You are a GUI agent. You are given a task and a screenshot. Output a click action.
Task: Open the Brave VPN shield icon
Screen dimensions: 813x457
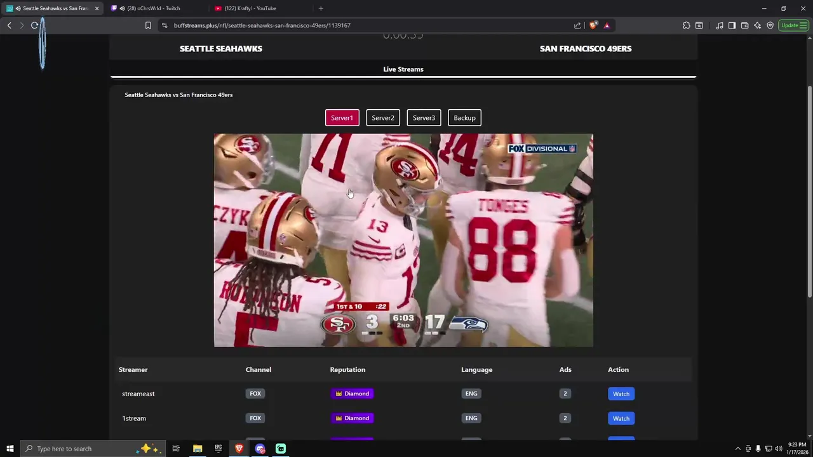[770, 25]
